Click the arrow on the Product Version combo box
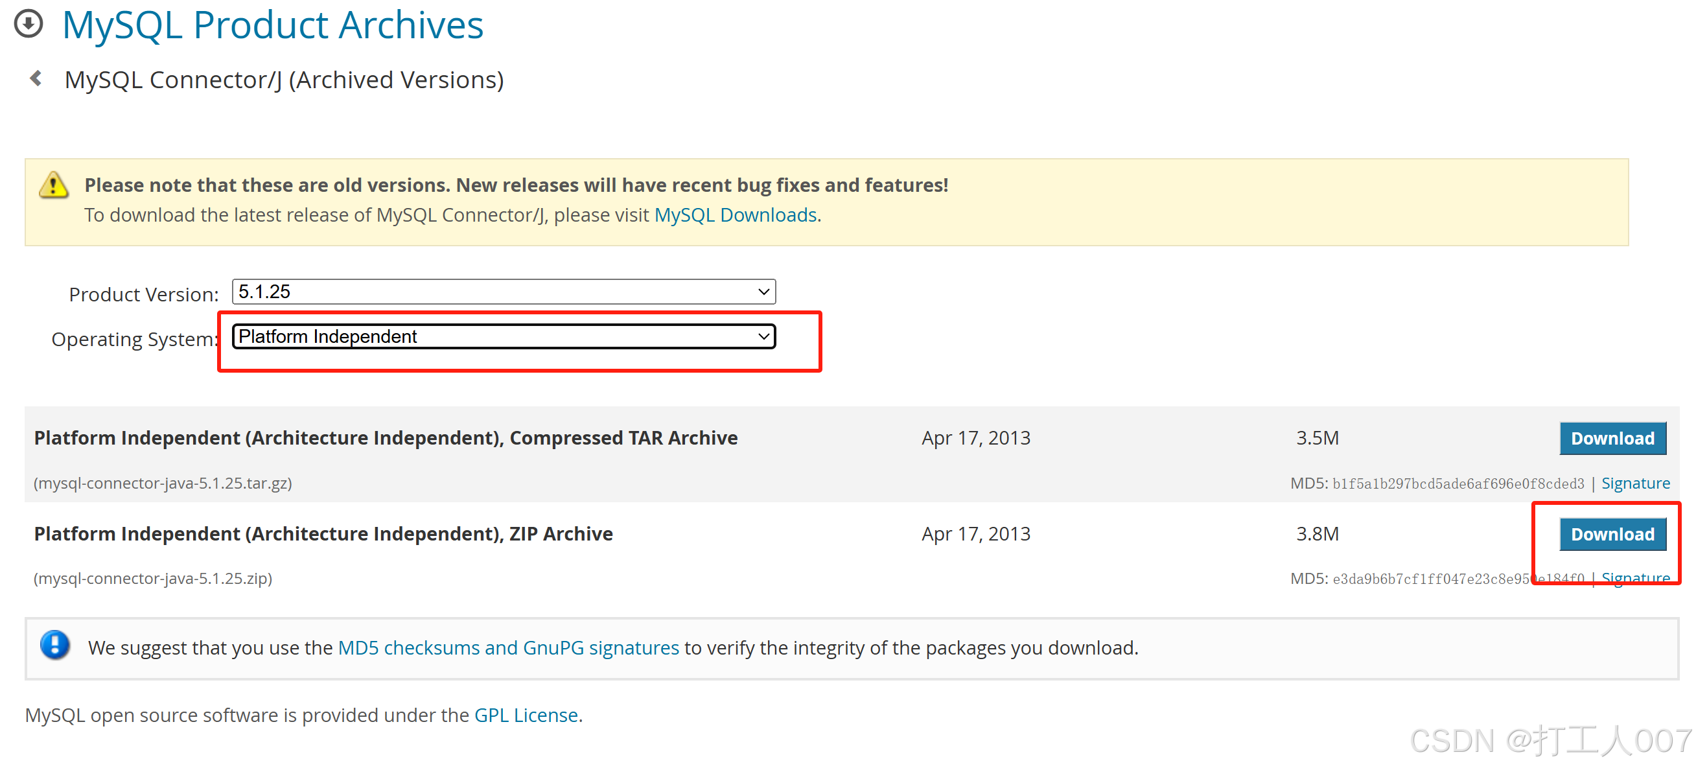This screenshot has width=1696, height=768. coord(763,292)
